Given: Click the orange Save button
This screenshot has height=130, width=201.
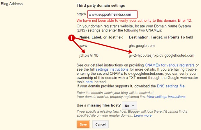Looking at the screenshot, I should pos(83,124).
